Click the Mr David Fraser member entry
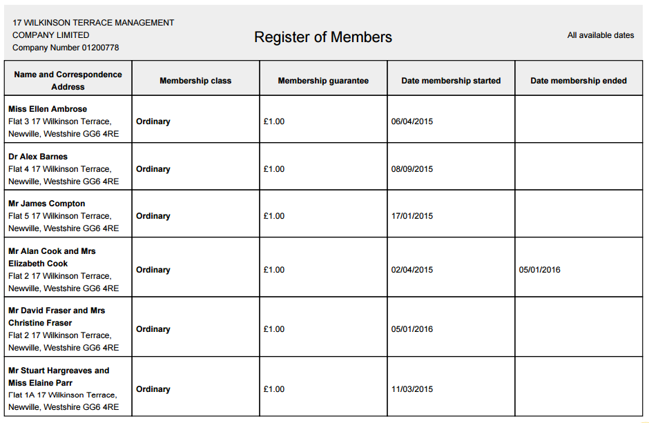Screen dimensions: 649x423 (x=57, y=317)
